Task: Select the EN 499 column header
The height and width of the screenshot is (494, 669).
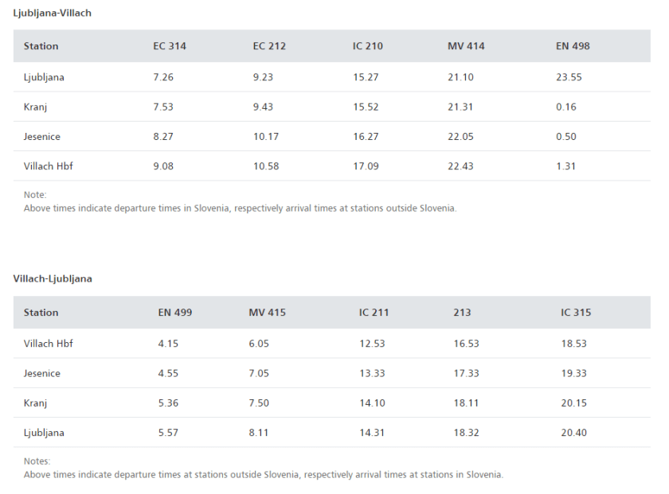Action: (x=175, y=313)
